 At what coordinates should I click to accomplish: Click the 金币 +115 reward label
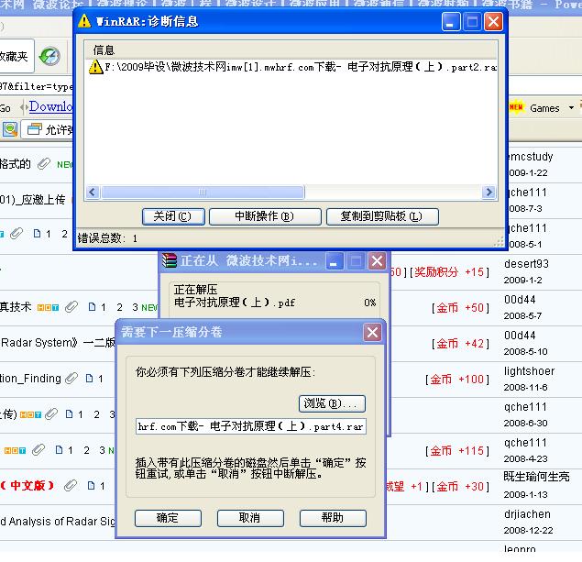pyautogui.click(x=457, y=451)
